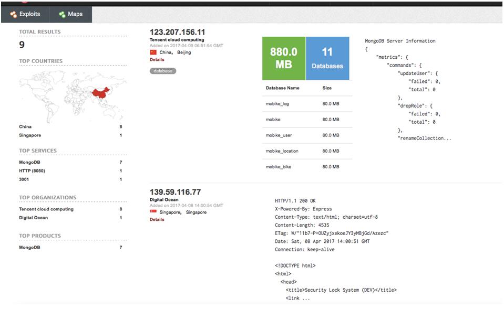Filter by Tencent cloud computing organization
Screen dimensions: 504x309
(x=46, y=209)
